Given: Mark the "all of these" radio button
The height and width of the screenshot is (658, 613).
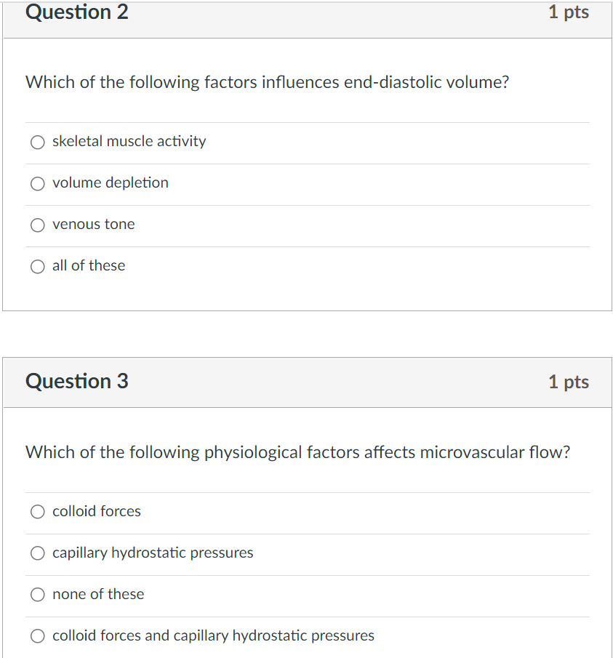Looking at the screenshot, I should coord(38,267).
